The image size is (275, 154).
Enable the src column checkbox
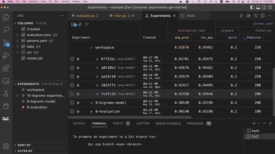click(23, 52)
